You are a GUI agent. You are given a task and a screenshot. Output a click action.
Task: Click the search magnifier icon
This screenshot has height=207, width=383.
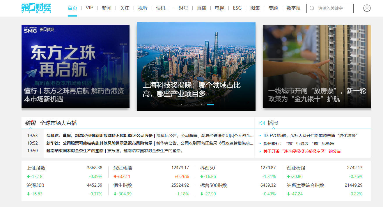[312, 8]
